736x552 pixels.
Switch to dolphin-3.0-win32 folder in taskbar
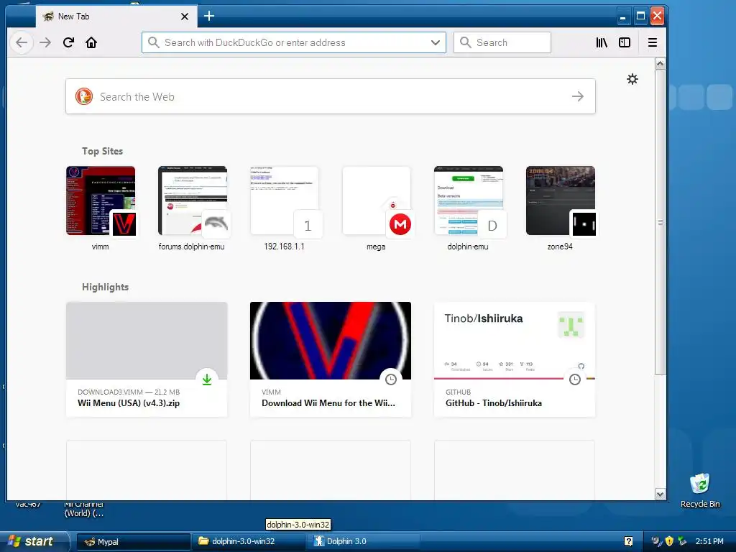point(248,542)
